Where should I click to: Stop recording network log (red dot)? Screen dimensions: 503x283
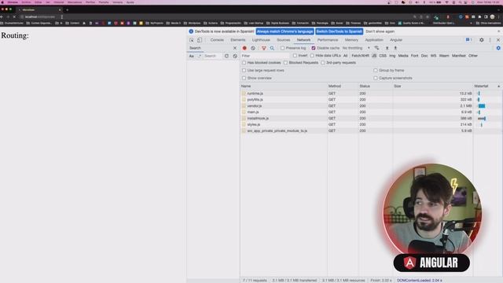point(244,48)
